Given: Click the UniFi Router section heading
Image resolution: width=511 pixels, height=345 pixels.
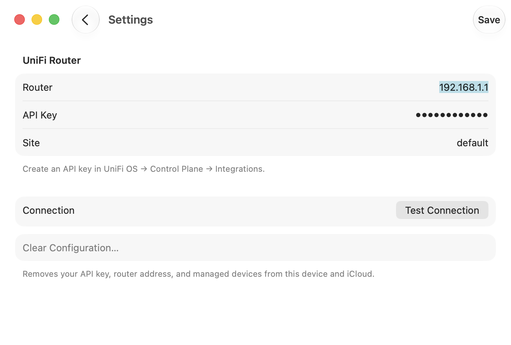Looking at the screenshot, I should (52, 60).
